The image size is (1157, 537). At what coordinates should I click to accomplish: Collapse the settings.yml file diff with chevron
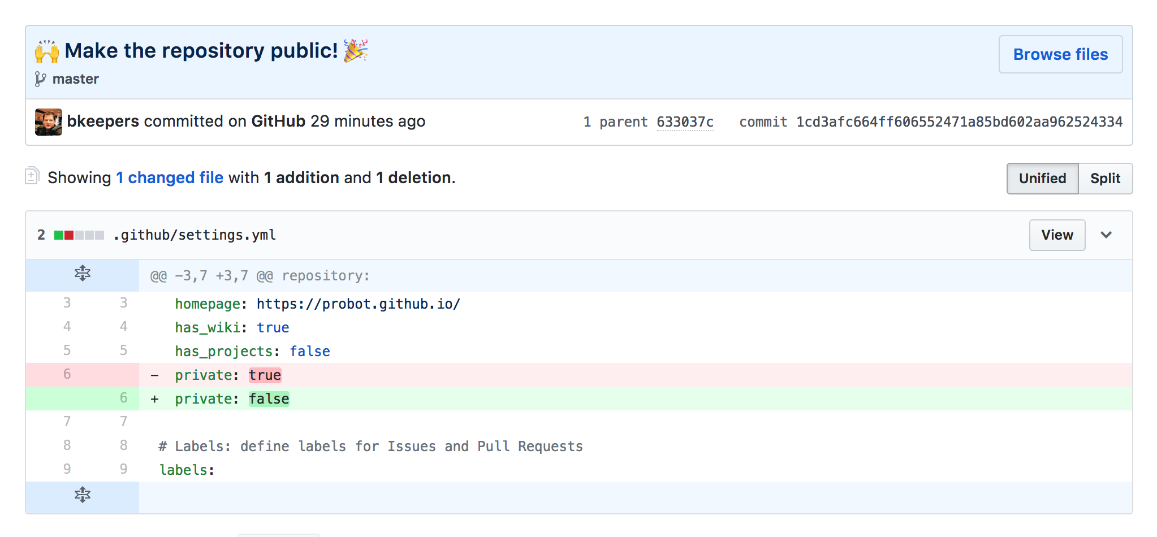coord(1106,235)
